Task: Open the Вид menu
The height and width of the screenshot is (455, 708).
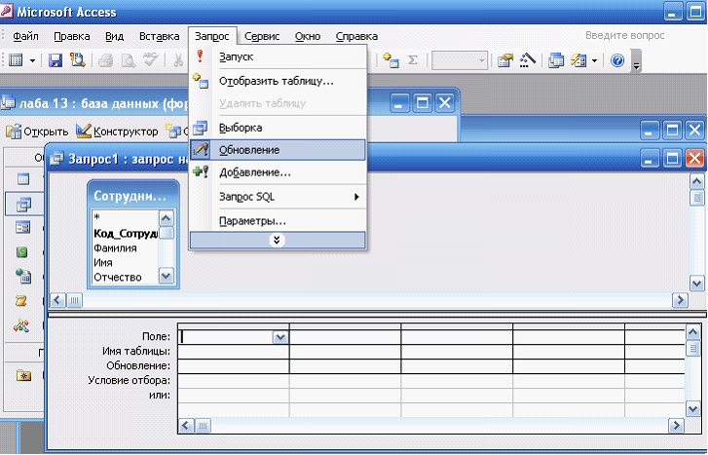Action: [x=114, y=36]
